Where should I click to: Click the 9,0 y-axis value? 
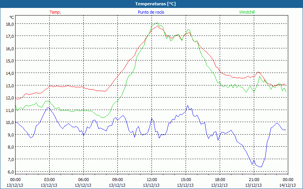pos(11,135)
